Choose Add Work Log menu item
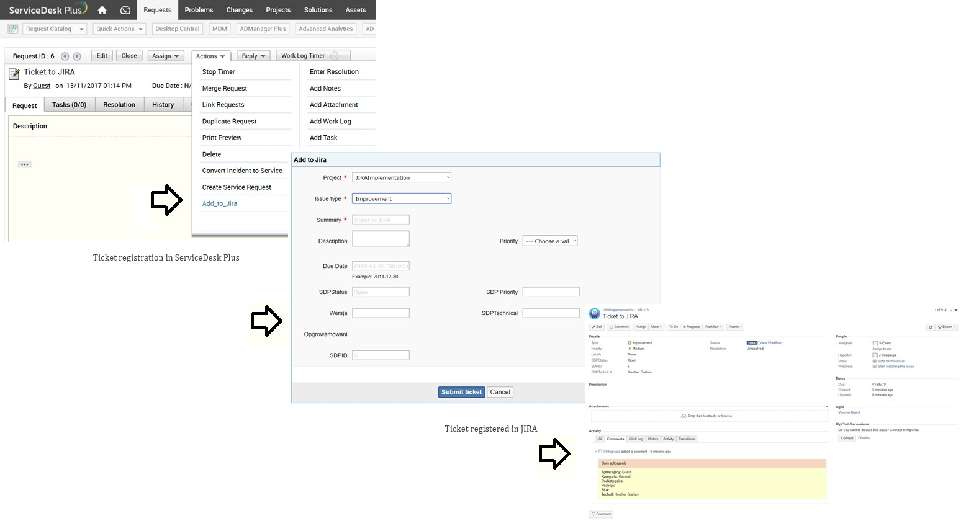Image resolution: width=961 pixels, height=521 pixels. point(330,121)
